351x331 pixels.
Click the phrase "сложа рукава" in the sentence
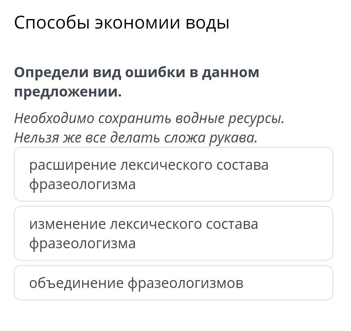(210, 138)
